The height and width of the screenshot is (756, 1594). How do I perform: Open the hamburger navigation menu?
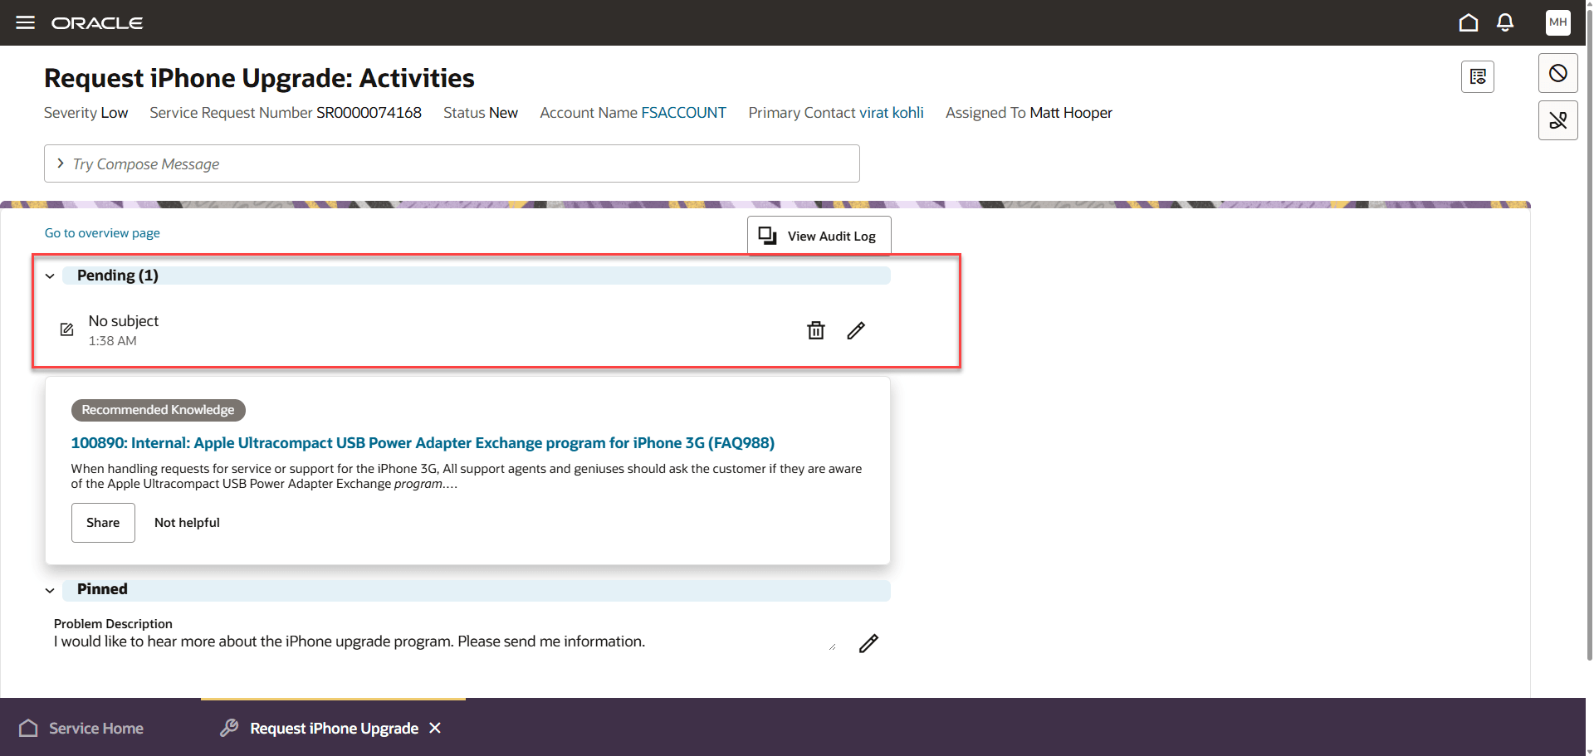click(x=26, y=22)
